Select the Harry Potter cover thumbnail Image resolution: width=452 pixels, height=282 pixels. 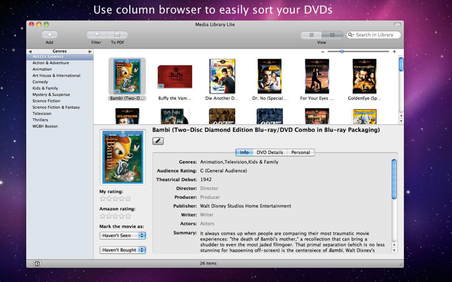point(175,116)
